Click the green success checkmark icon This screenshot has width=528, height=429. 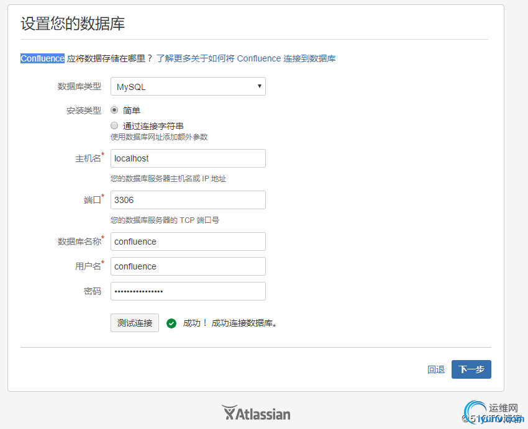point(171,323)
